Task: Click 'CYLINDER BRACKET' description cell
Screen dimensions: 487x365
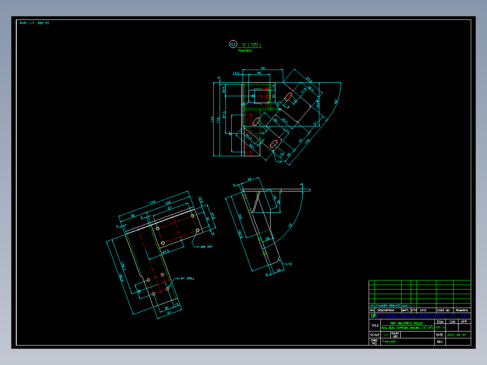Action: pos(388,306)
